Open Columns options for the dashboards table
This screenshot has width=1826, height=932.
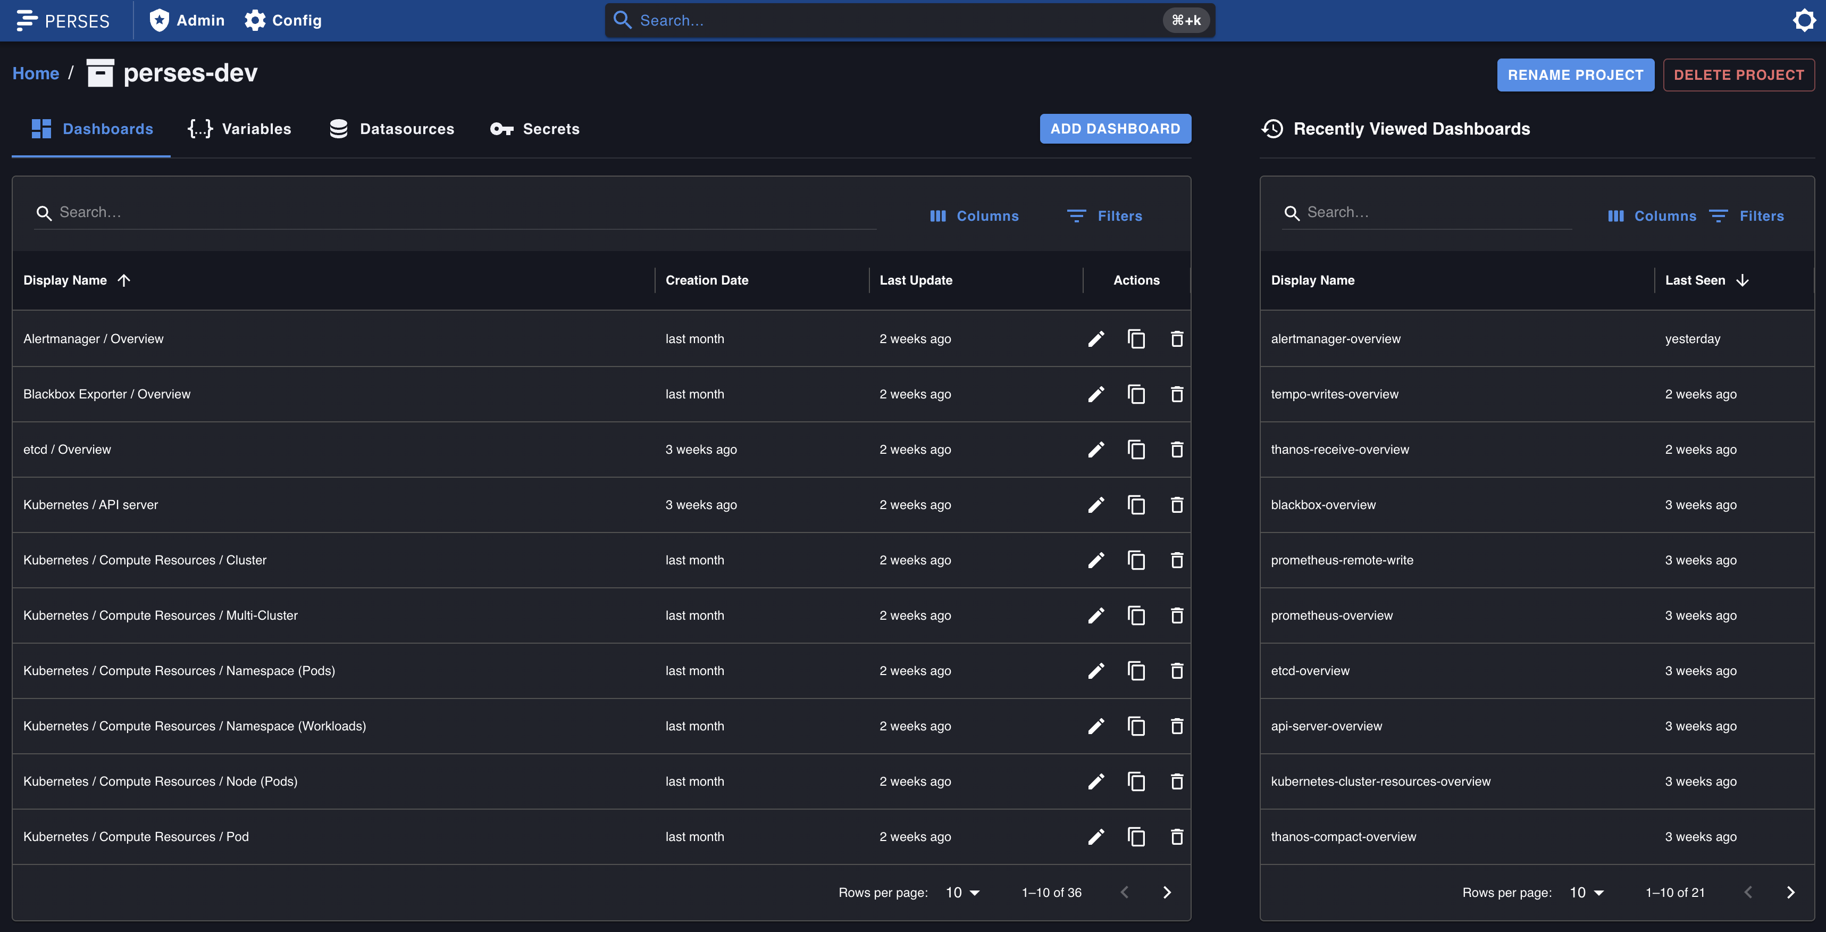pyautogui.click(x=974, y=215)
